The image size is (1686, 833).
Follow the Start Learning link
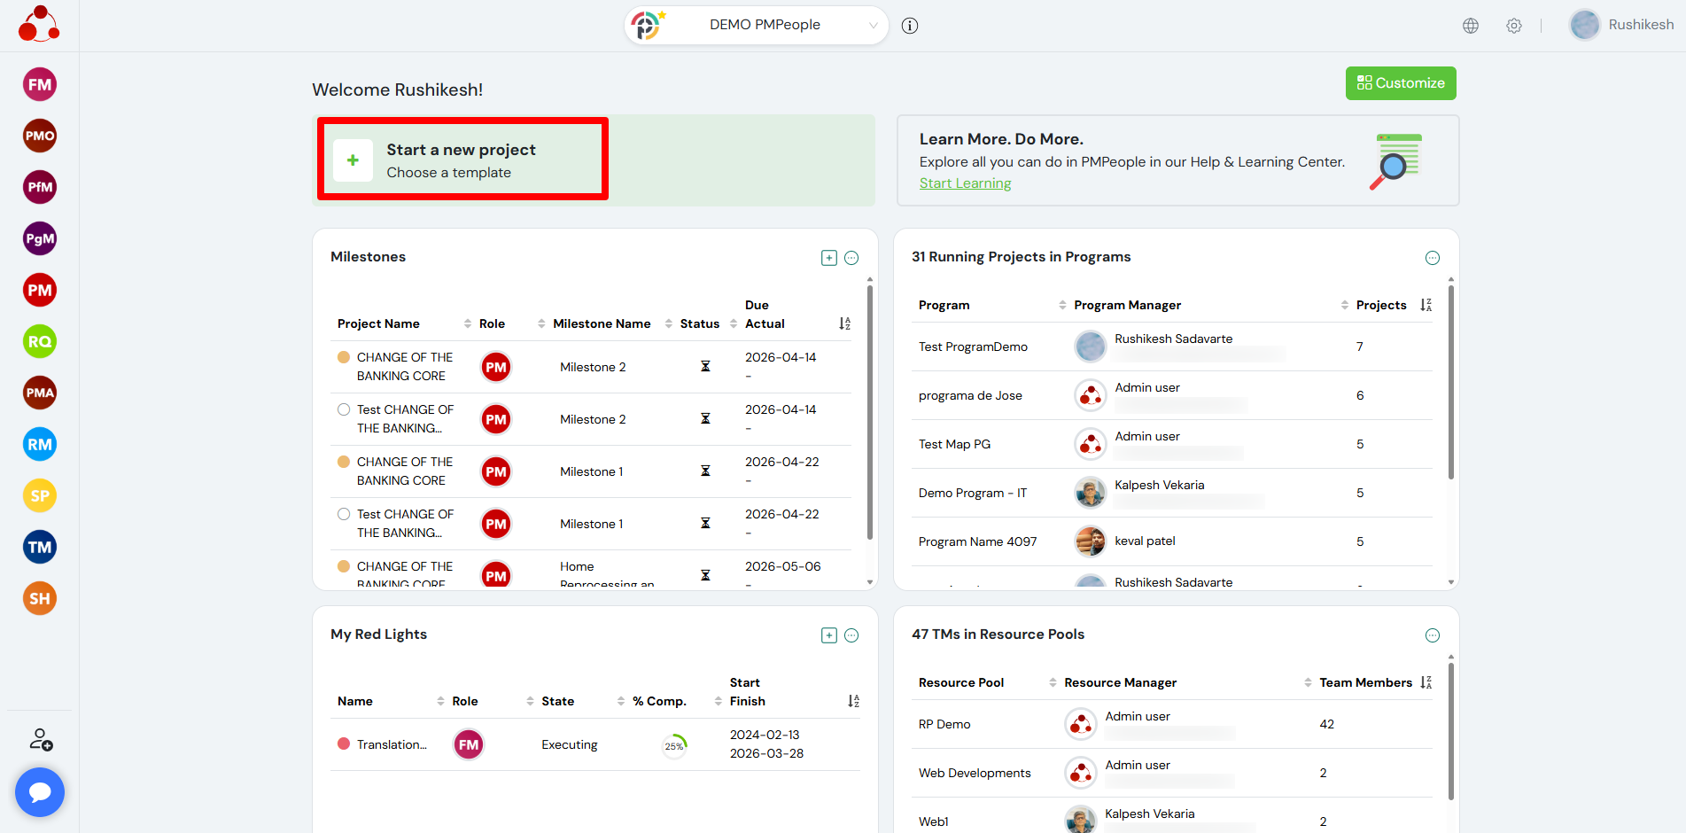tap(965, 183)
